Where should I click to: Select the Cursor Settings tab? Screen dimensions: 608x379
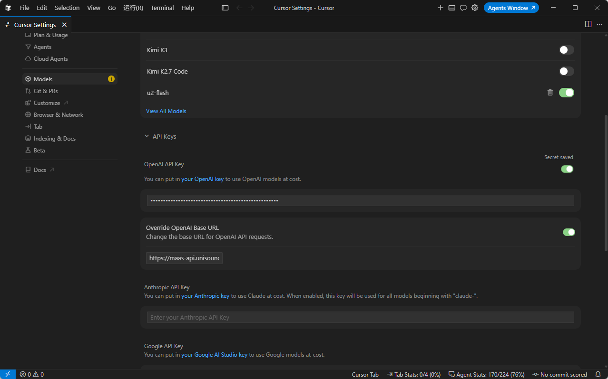point(35,25)
